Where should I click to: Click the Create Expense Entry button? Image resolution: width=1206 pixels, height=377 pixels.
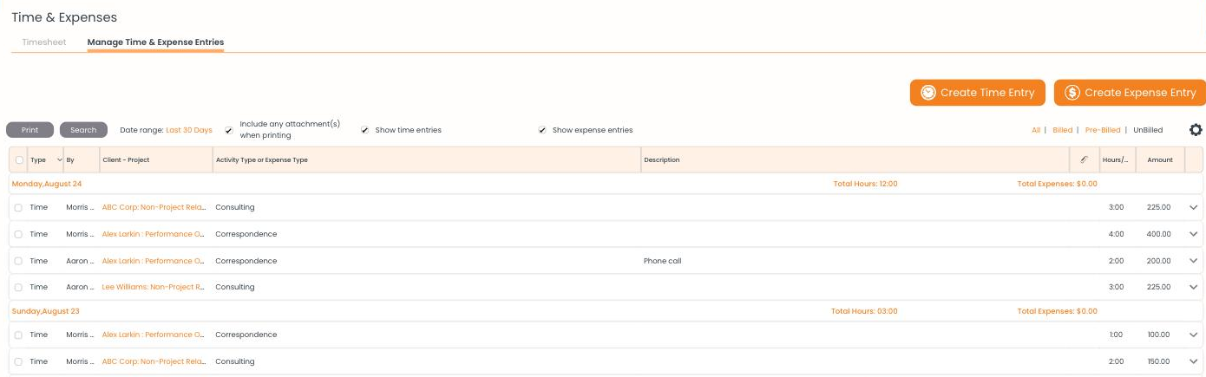pos(1130,93)
